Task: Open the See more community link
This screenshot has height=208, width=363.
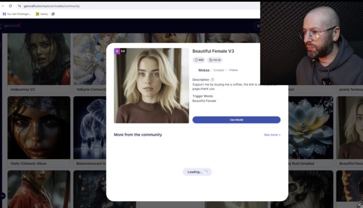Action: point(272,135)
